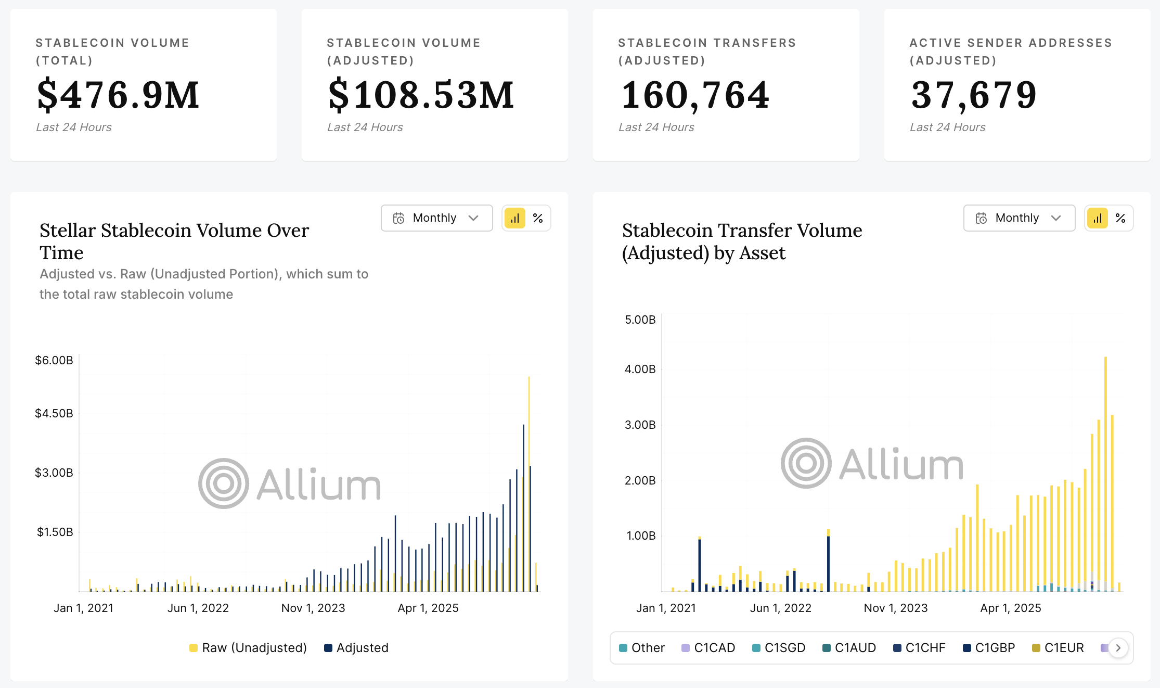Toggle Raw (Unadjusted) series in legend
Image resolution: width=1160 pixels, height=688 pixels.
click(248, 648)
